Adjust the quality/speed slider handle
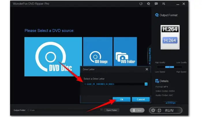Screen dimensions: 202x117 pyautogui.click(x=170, y=67)
